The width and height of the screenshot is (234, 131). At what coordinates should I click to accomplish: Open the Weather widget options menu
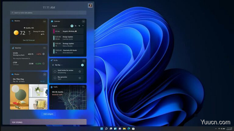44,22
